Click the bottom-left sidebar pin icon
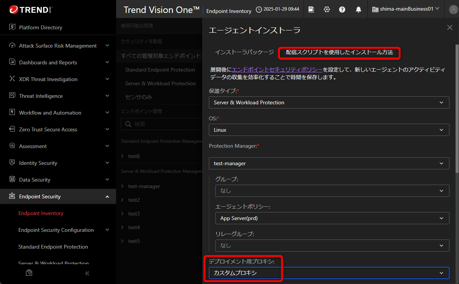Viewport: 459px width, 284px height. (x=29, y=273)
